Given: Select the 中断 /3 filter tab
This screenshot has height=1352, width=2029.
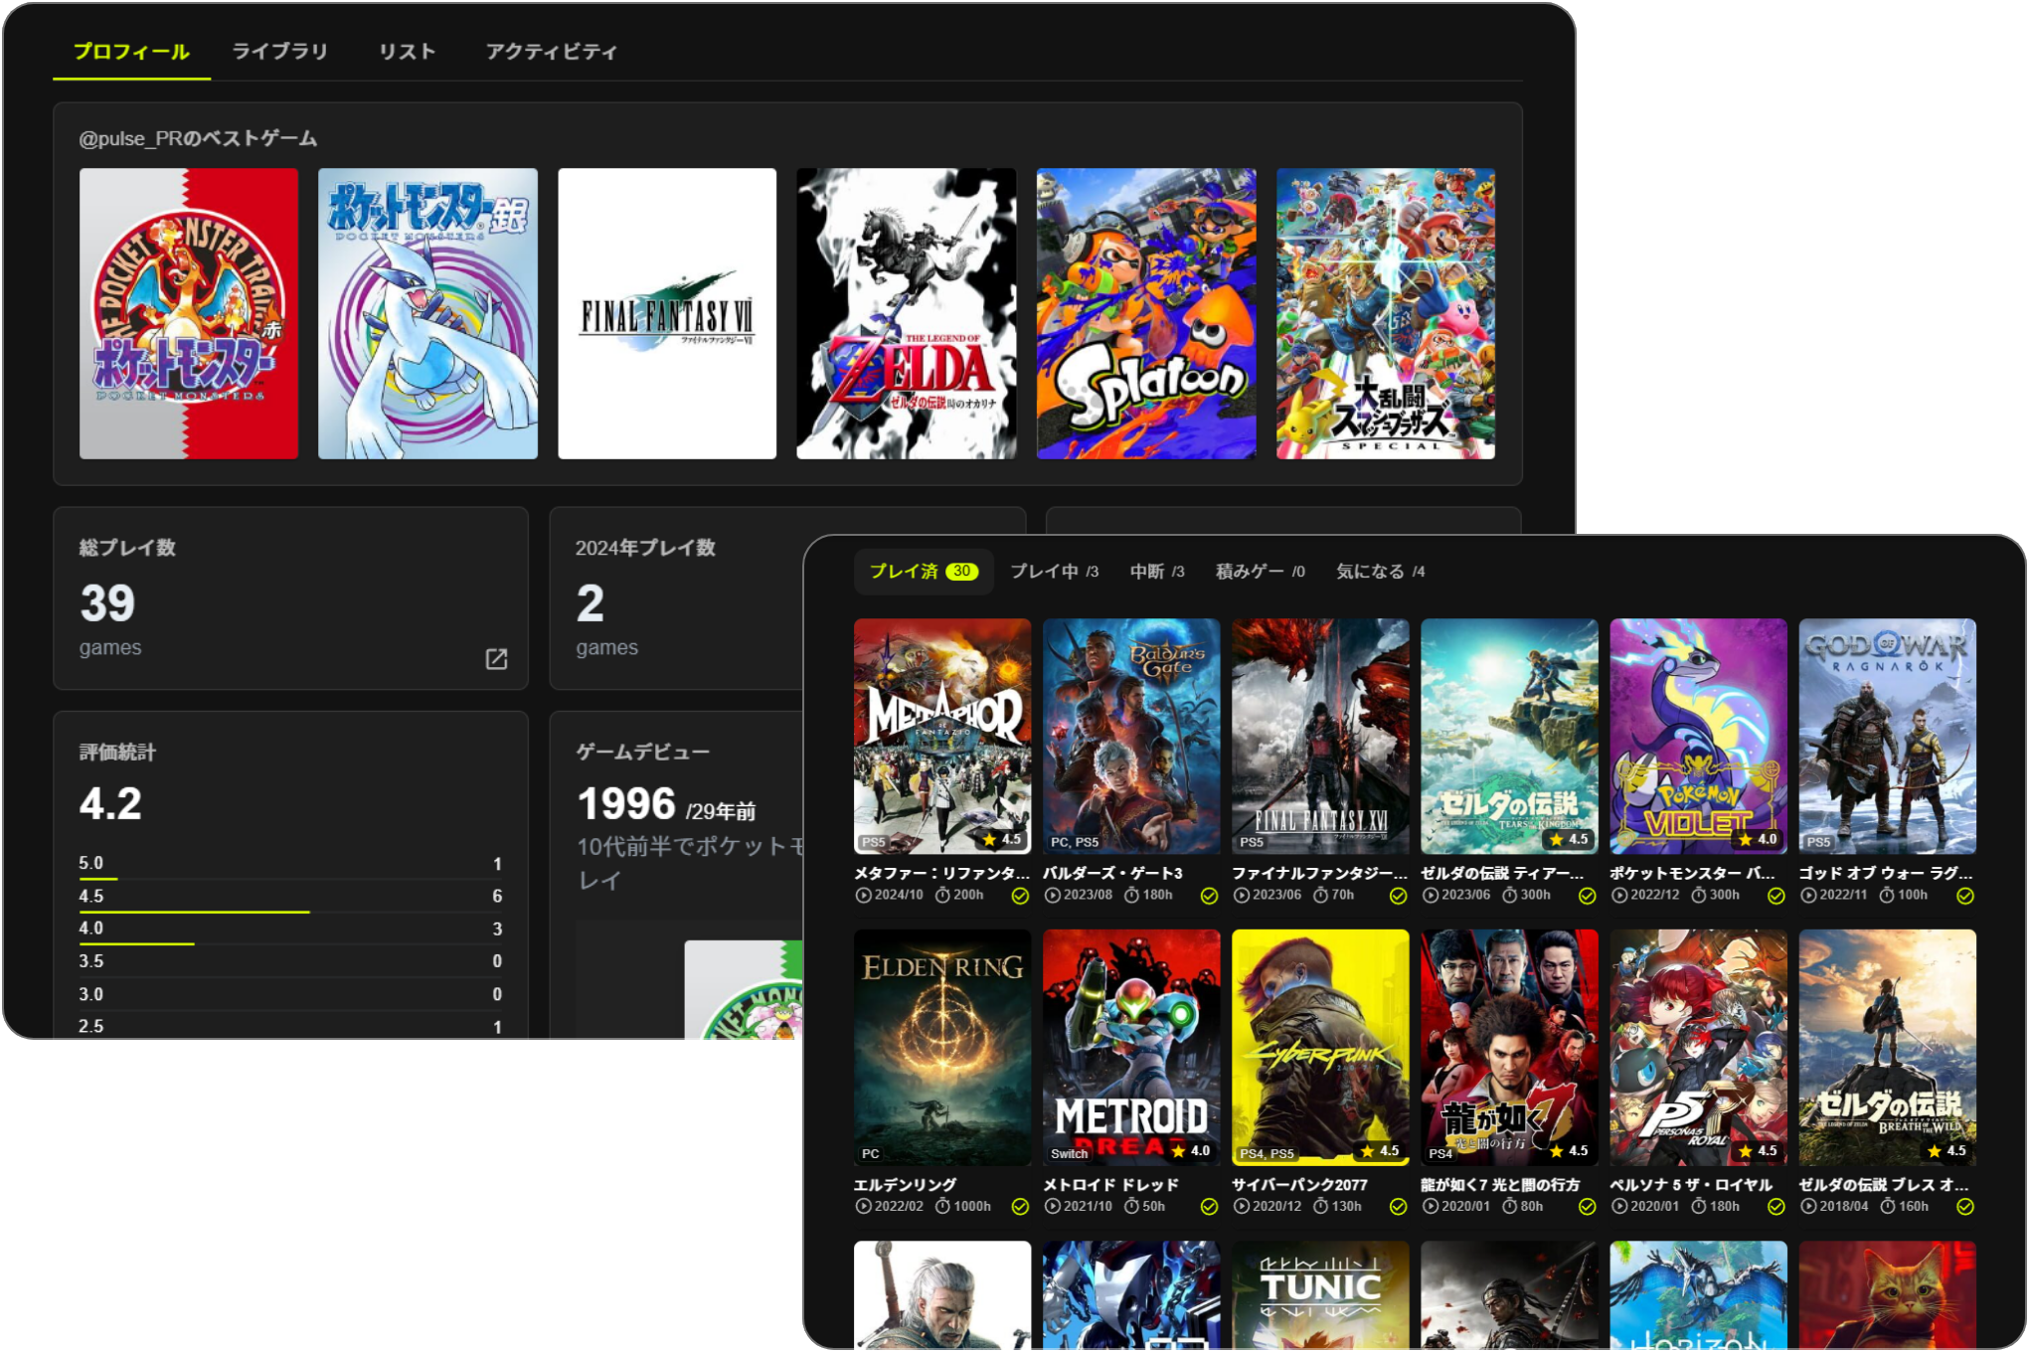Looking at the screenshot, I should tap(1157, 572).
